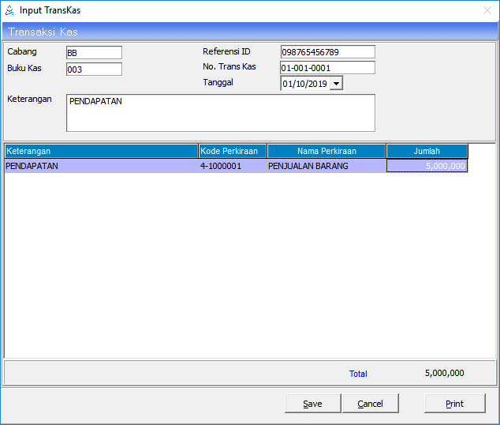500x425 pixels.
Task: Click the PENJUALAN BARANG cell
Action: click(x=326, y=166)
